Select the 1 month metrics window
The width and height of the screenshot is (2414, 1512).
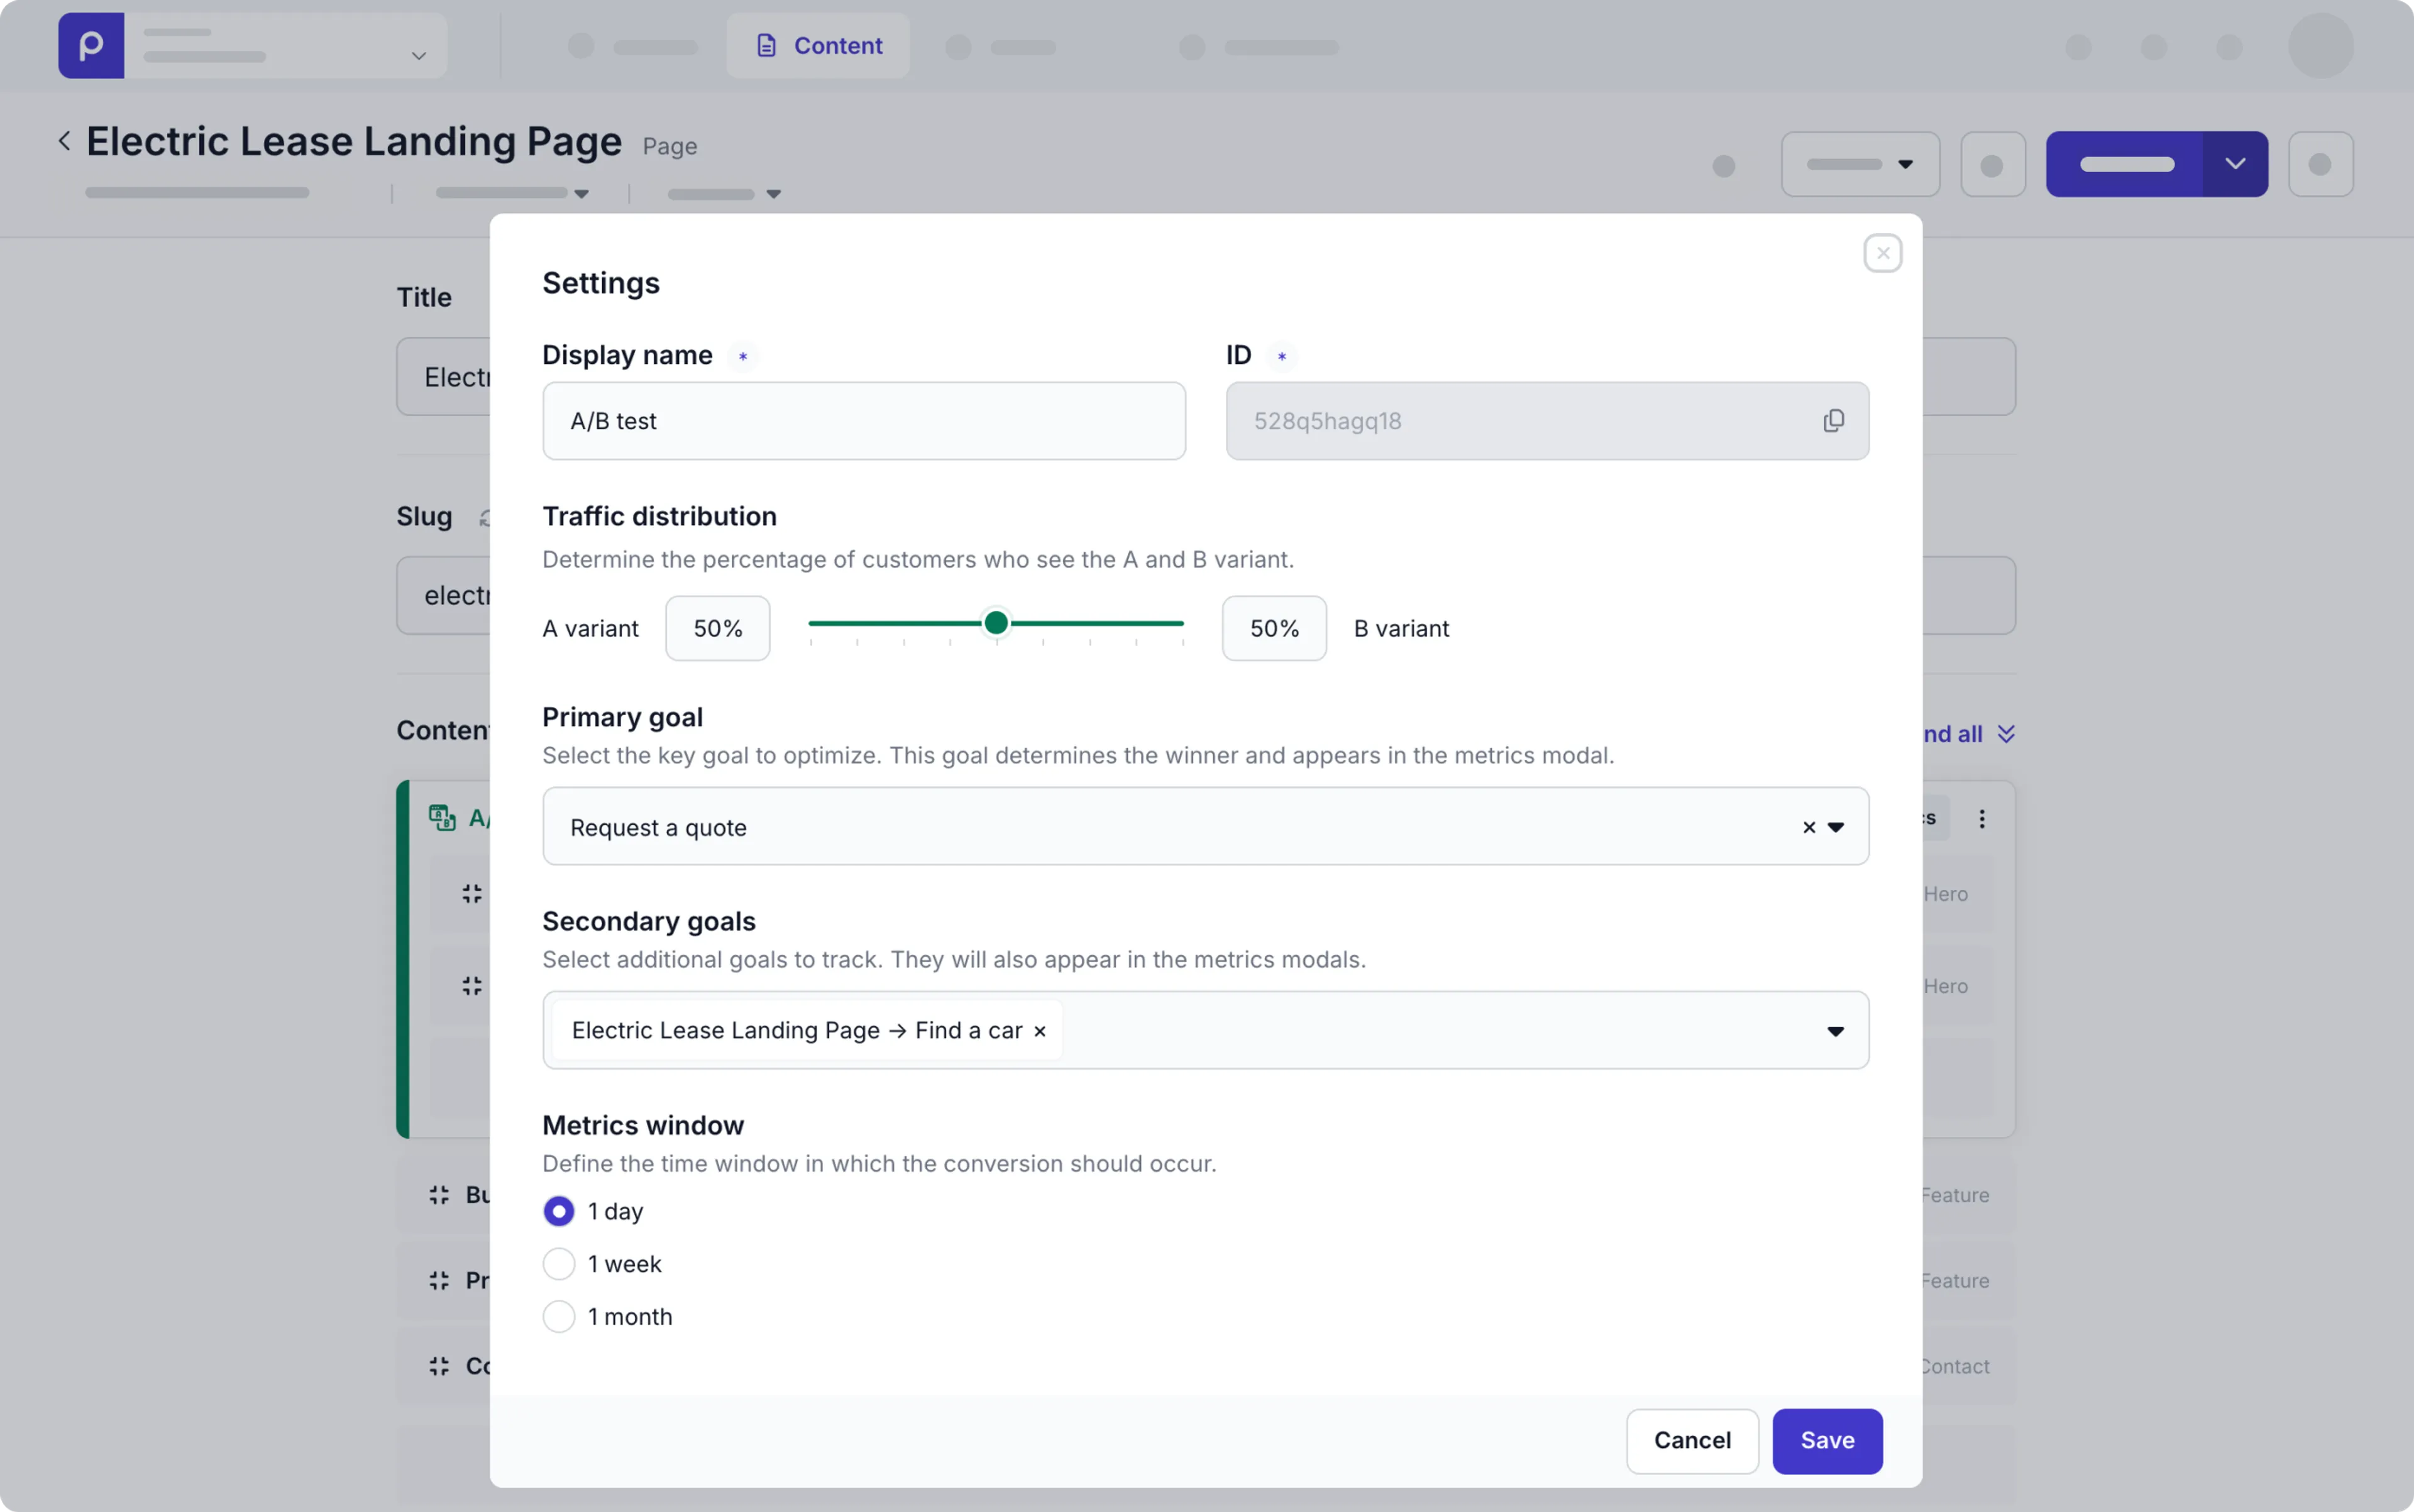click(559, 1317)
